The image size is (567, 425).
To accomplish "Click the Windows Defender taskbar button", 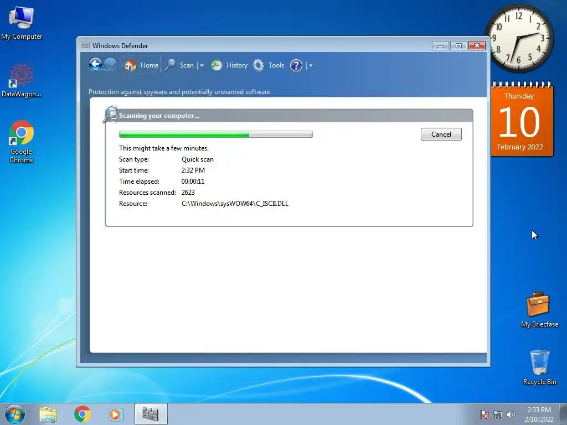I will click(151, 414).
